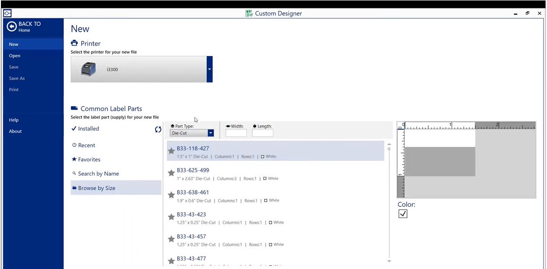
Task: Click the Common Label Parts section icon
Action: pos(74,109)
